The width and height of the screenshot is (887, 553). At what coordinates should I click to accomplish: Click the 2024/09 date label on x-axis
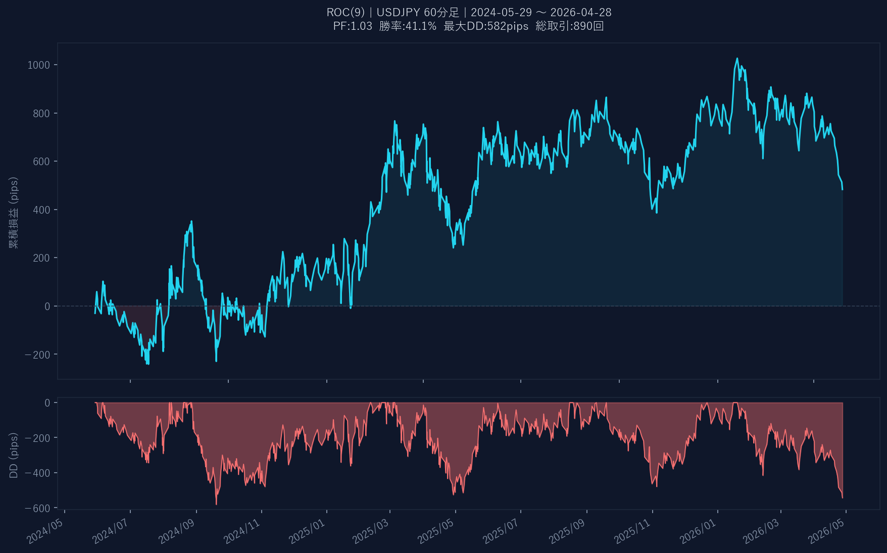point(177,531)
